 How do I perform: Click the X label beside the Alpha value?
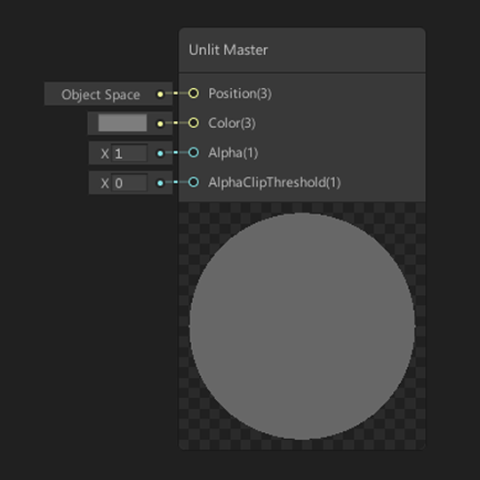point(105,154)
